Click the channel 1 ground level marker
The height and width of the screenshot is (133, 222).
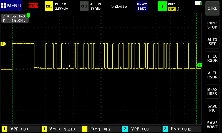pos(3,44)
